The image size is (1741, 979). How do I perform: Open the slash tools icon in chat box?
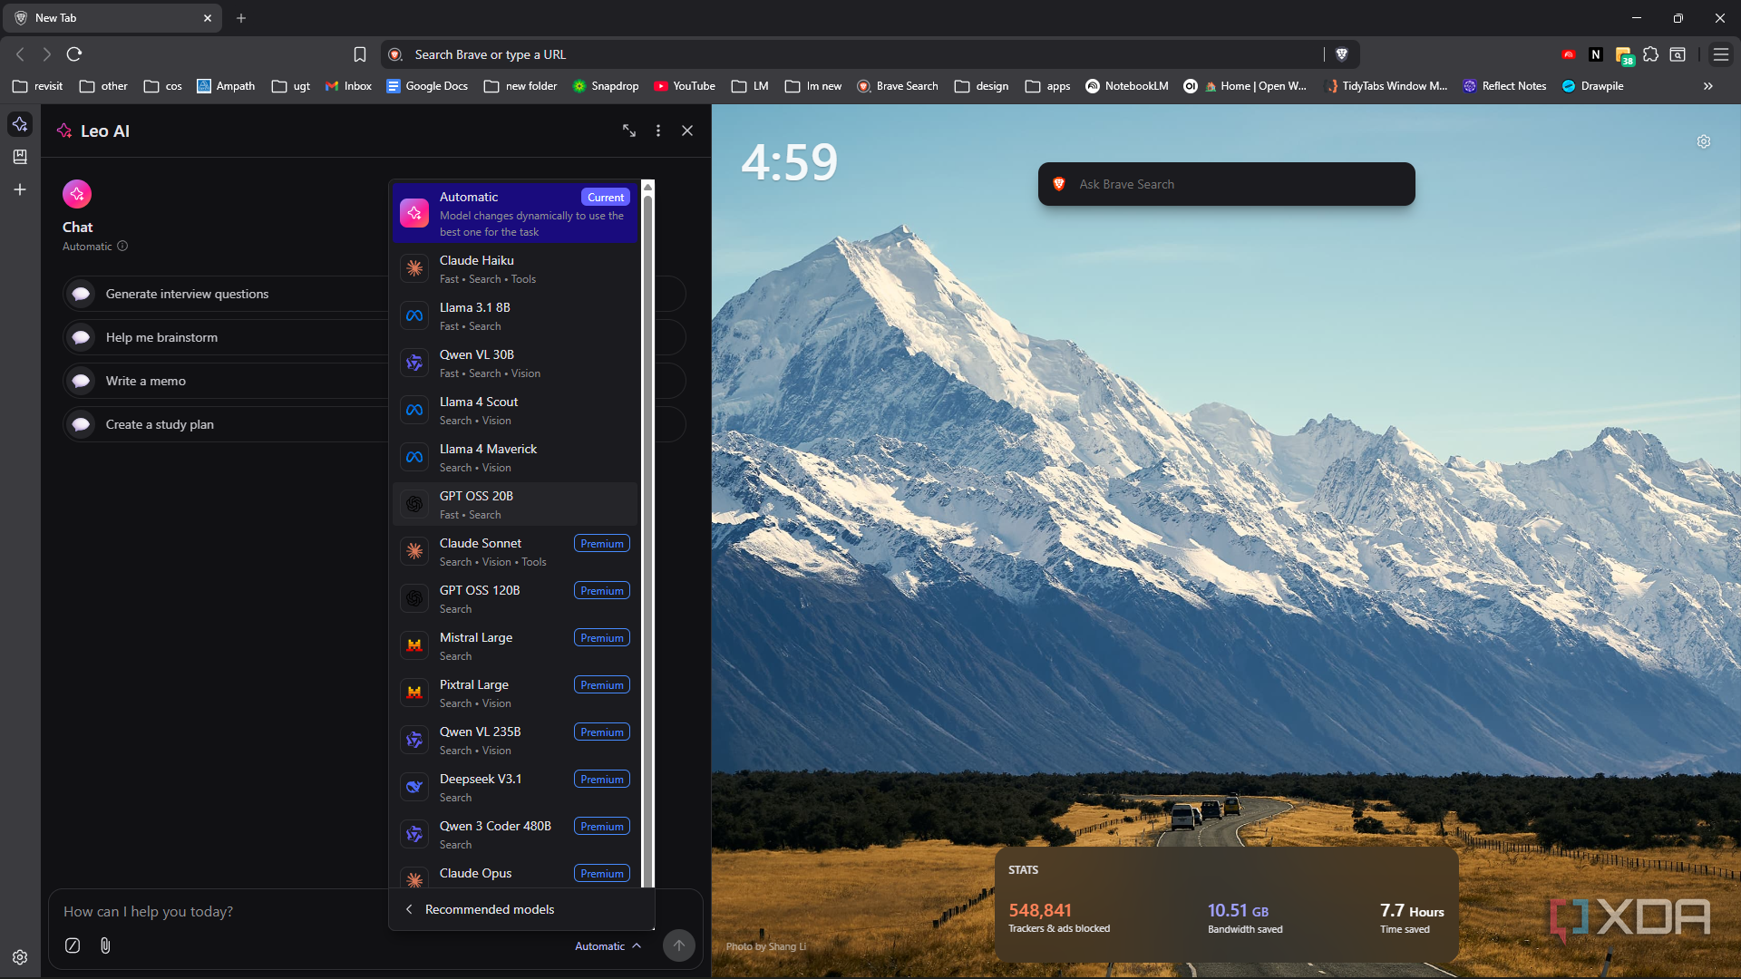[x=73, y=945]
